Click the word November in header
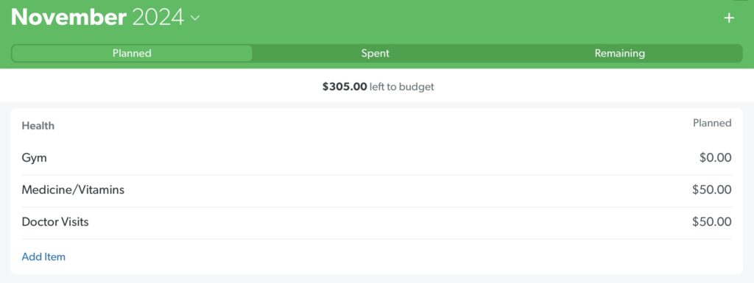The width and height of the screenshot is (754, 283). click(68, 18)
